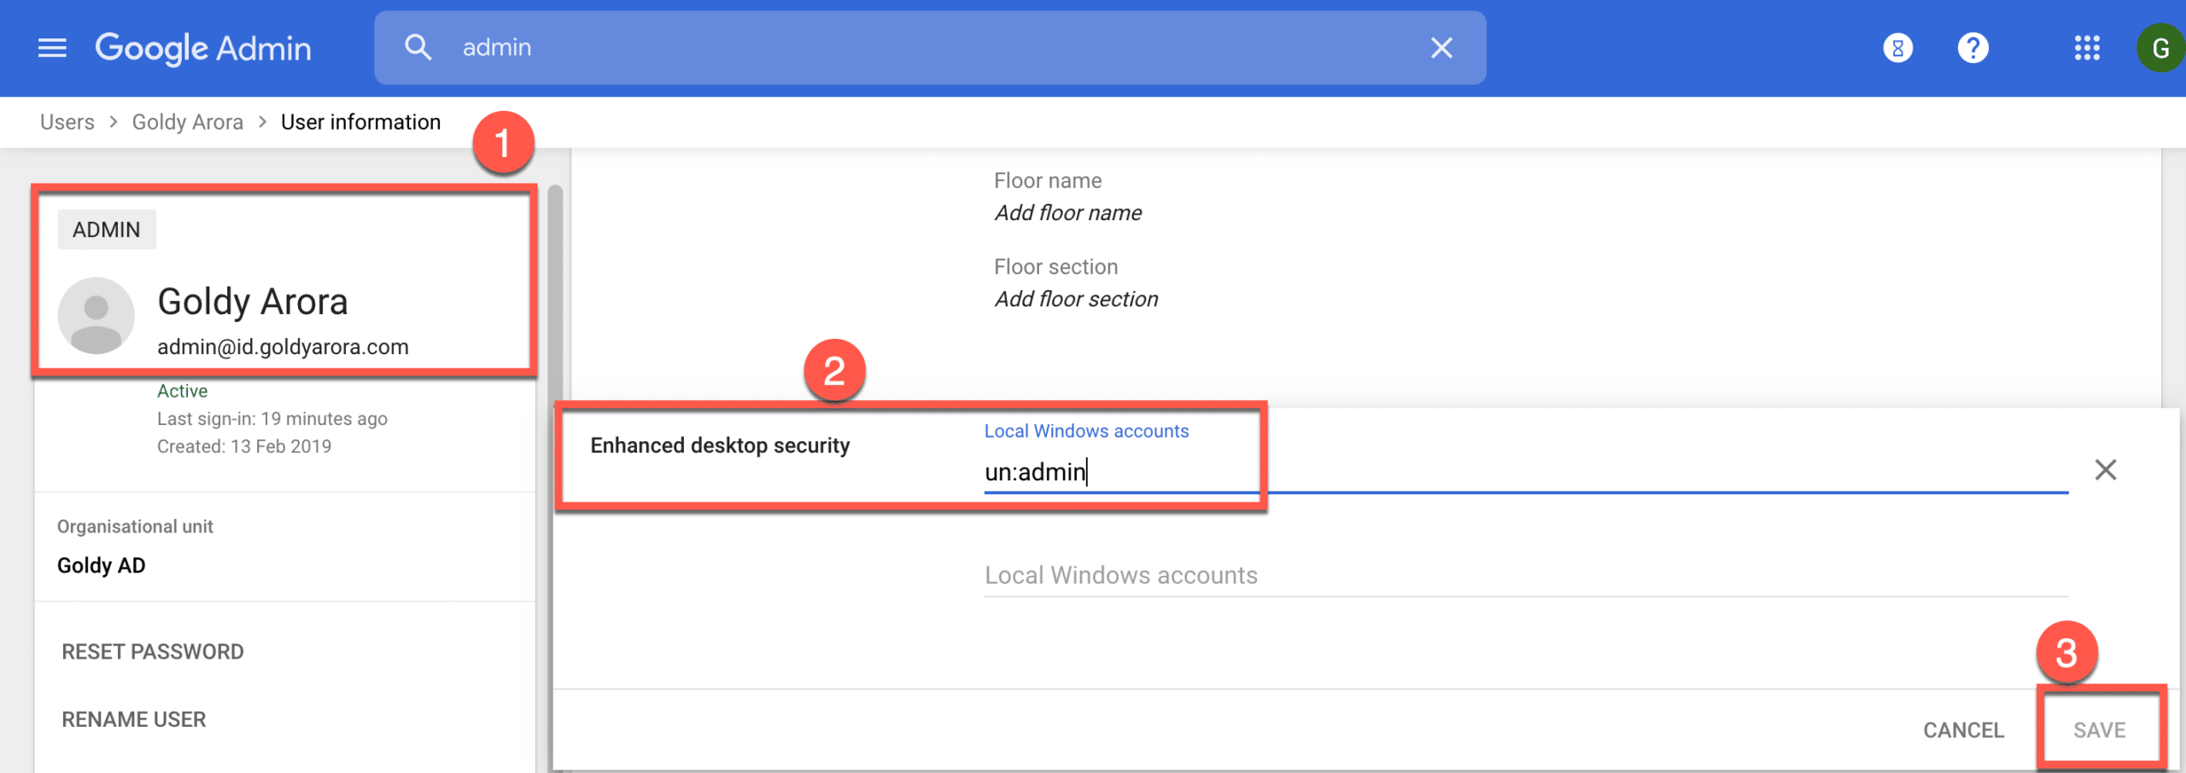Click the ADMIN role badge

[x=107, y=230]
